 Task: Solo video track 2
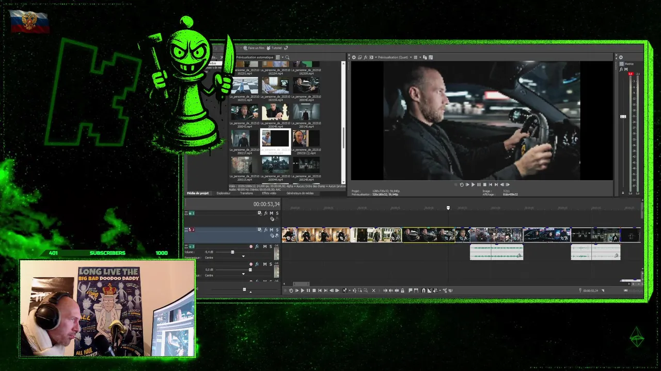277,230
